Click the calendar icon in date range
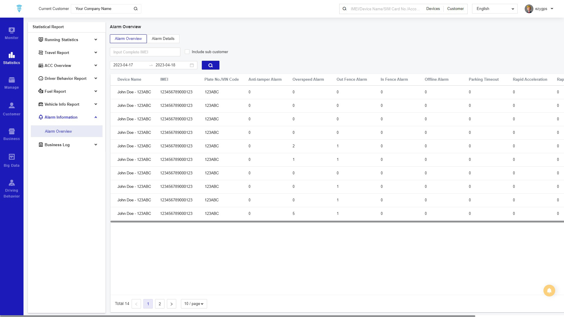The image size is (564, 317). pos(192,65)
